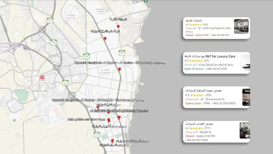Click the HAJAR map label

[26, 10]
